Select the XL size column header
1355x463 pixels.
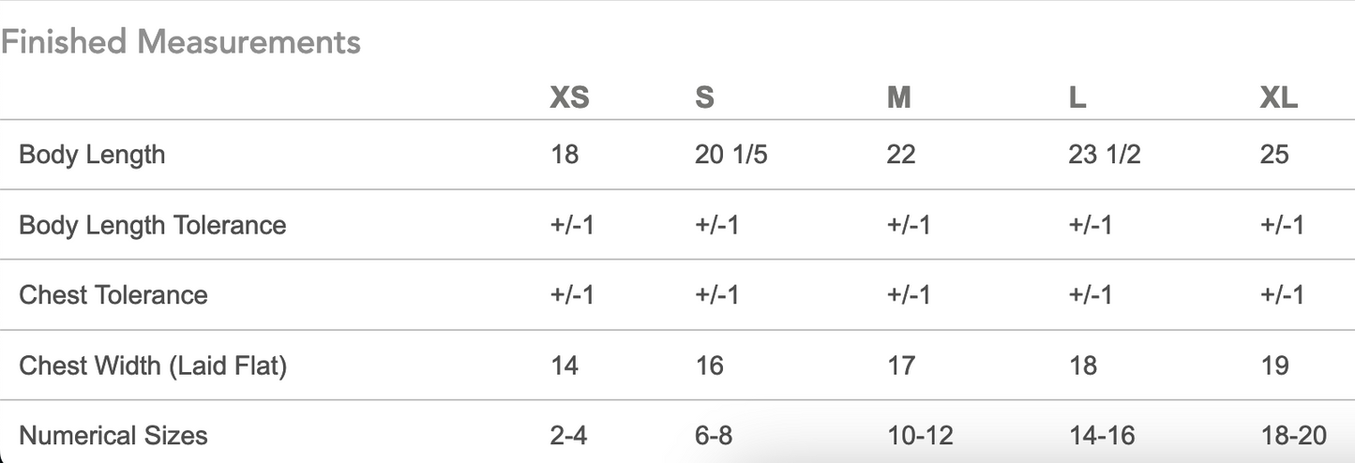pos(1279,98)
